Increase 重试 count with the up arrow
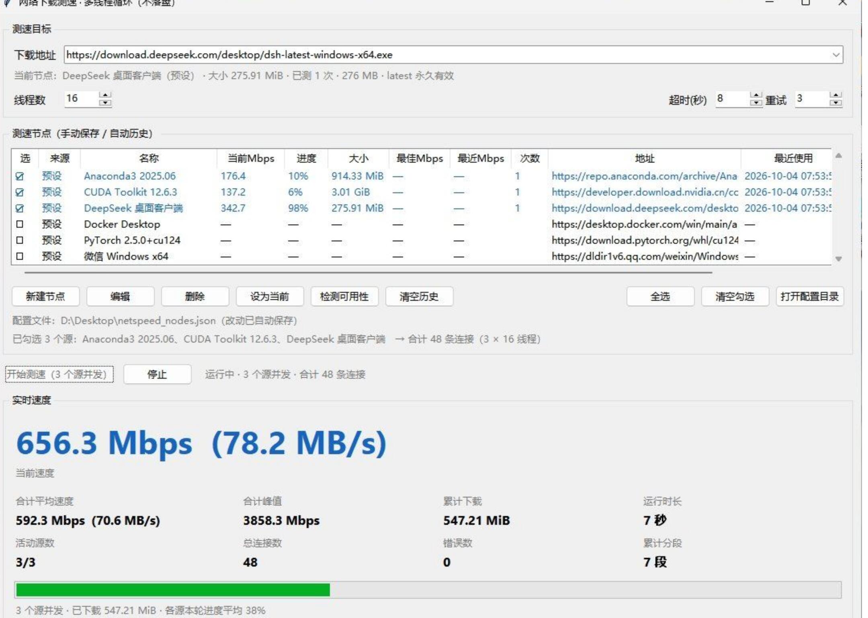The width and height of the screenshot is (868, 618). [835, 96]
